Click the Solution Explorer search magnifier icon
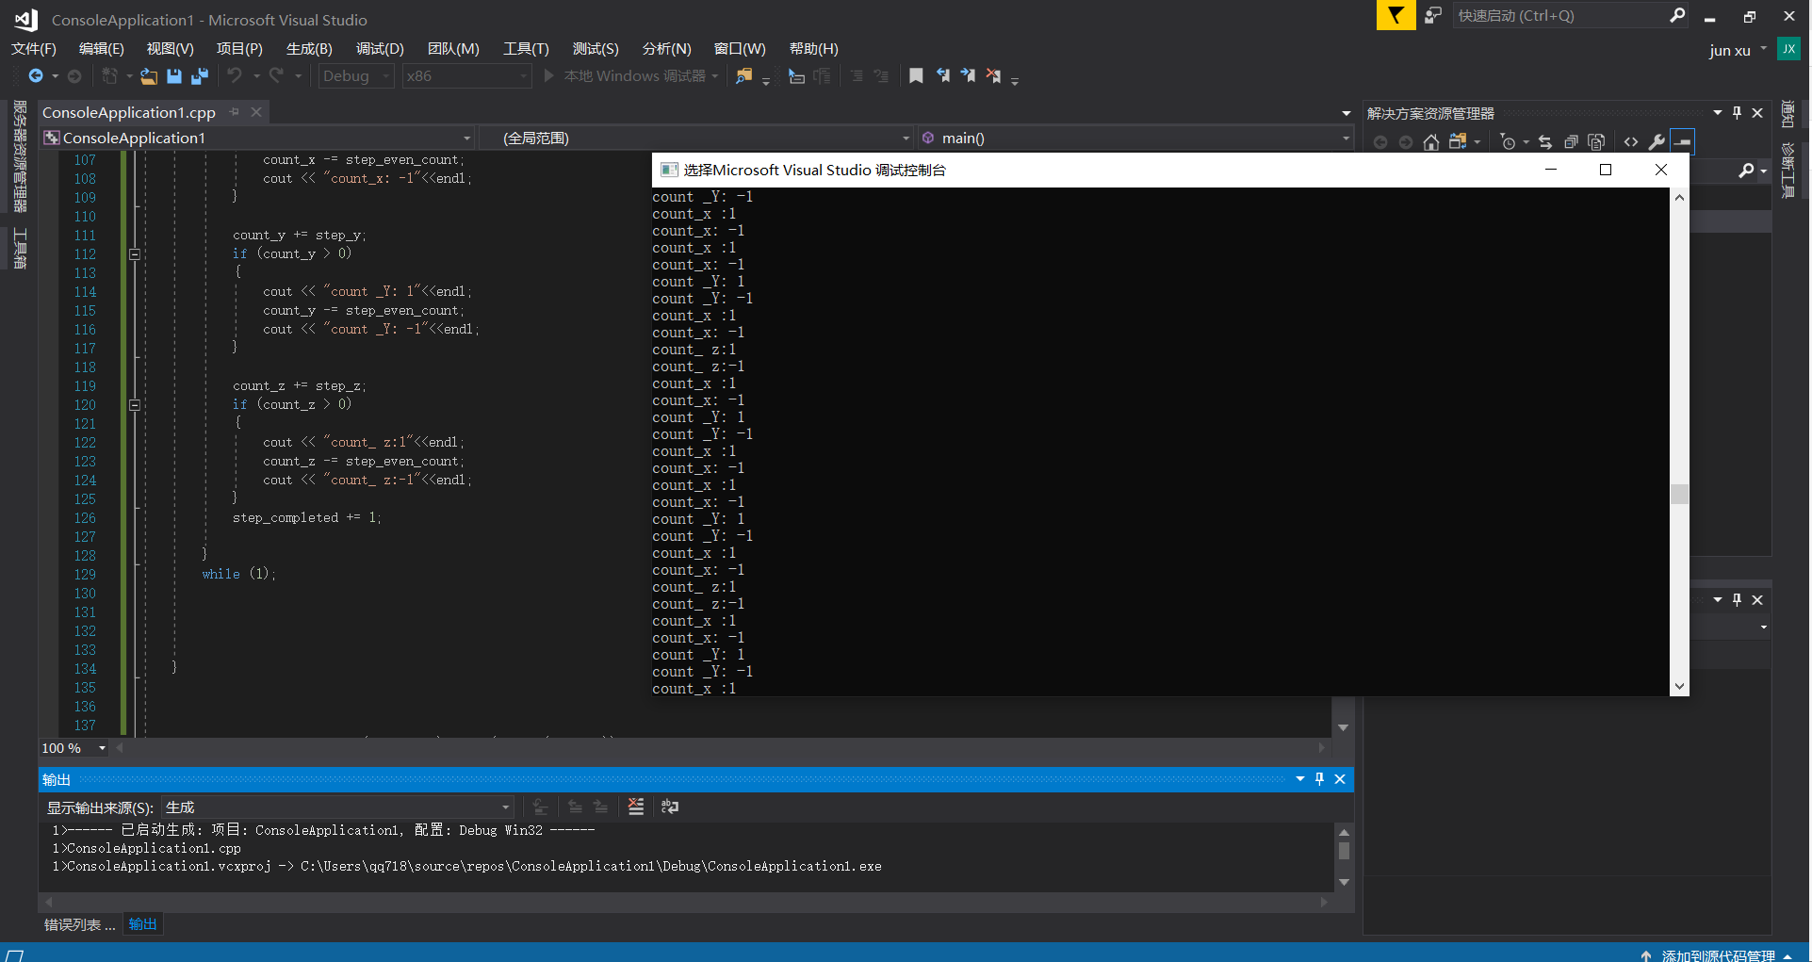The image size is (1812, 962). [1746, 171]
